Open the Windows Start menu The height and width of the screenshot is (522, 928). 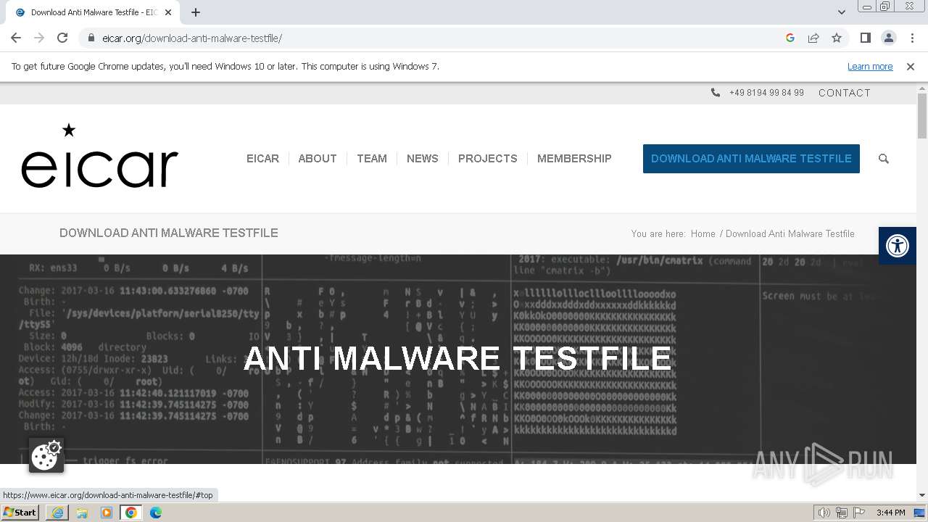(20, 513)
